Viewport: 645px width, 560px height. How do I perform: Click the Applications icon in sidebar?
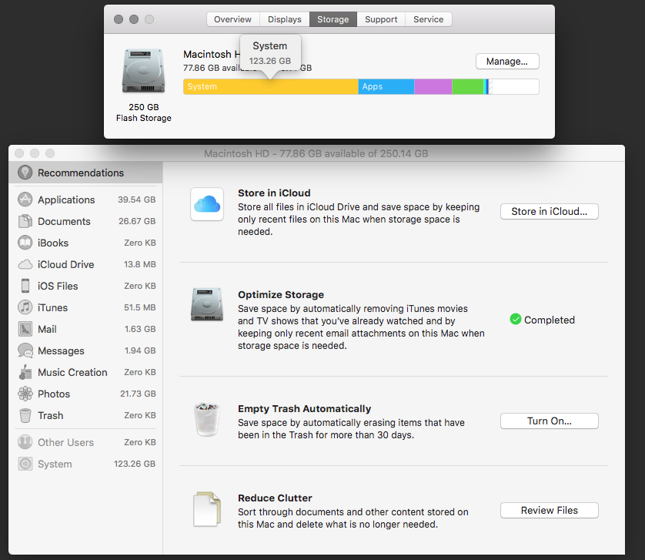pos(25,200)
